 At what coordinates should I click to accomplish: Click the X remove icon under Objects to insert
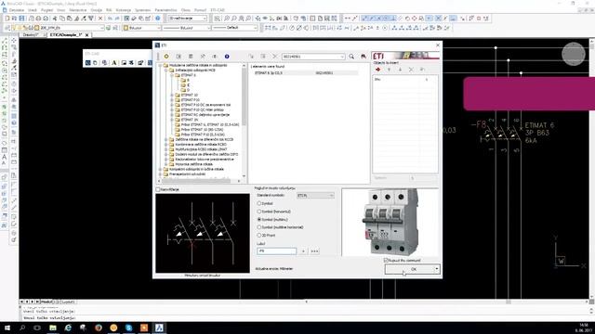click(411, 70)
